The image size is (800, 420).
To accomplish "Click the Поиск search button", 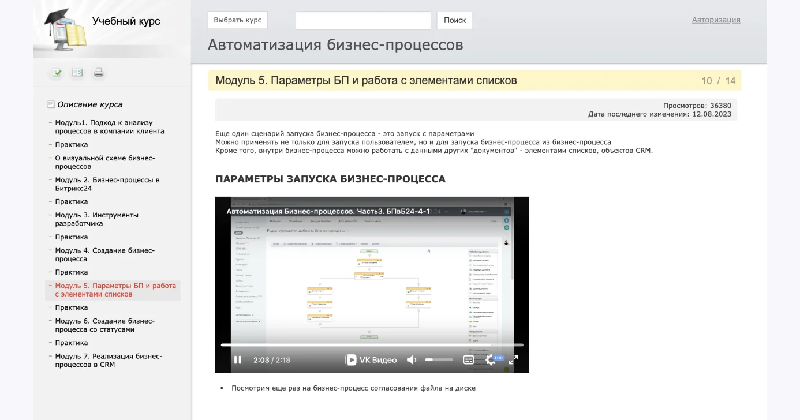I will [x=454, y=20].
